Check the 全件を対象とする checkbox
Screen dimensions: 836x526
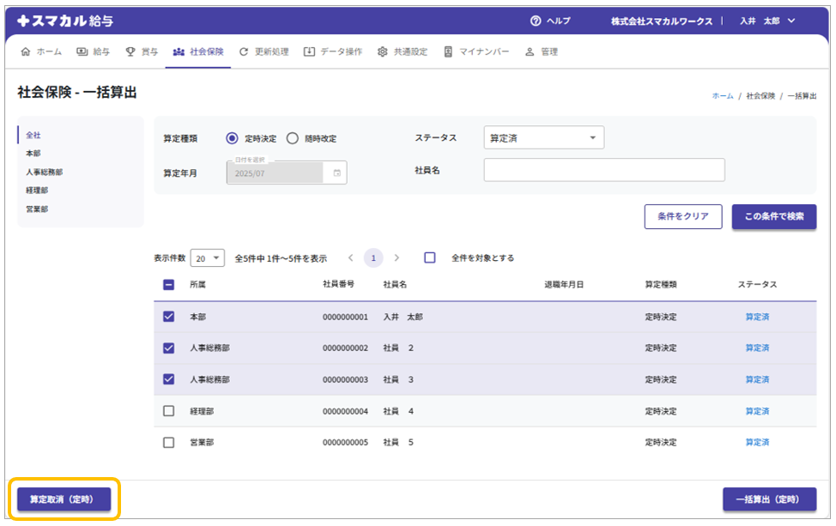[430, 257]
